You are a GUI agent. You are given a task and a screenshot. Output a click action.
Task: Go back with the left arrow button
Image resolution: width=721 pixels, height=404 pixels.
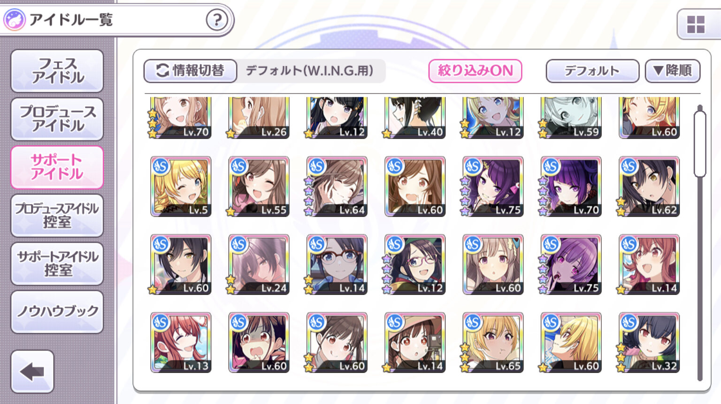tap(32, 372)
